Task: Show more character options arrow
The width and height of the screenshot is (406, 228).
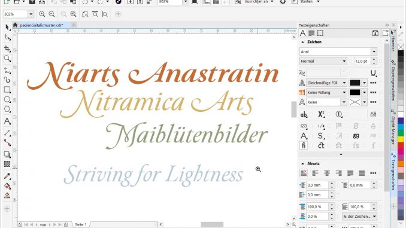Action: (x=341, y=154)
